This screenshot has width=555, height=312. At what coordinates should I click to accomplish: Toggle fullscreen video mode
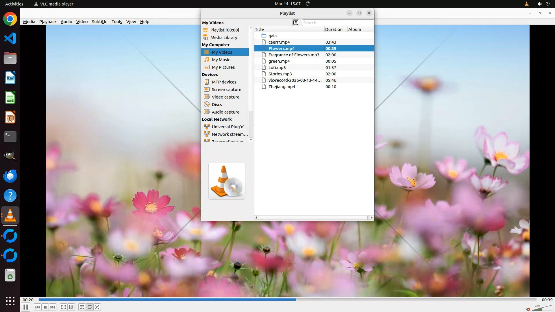64,307
